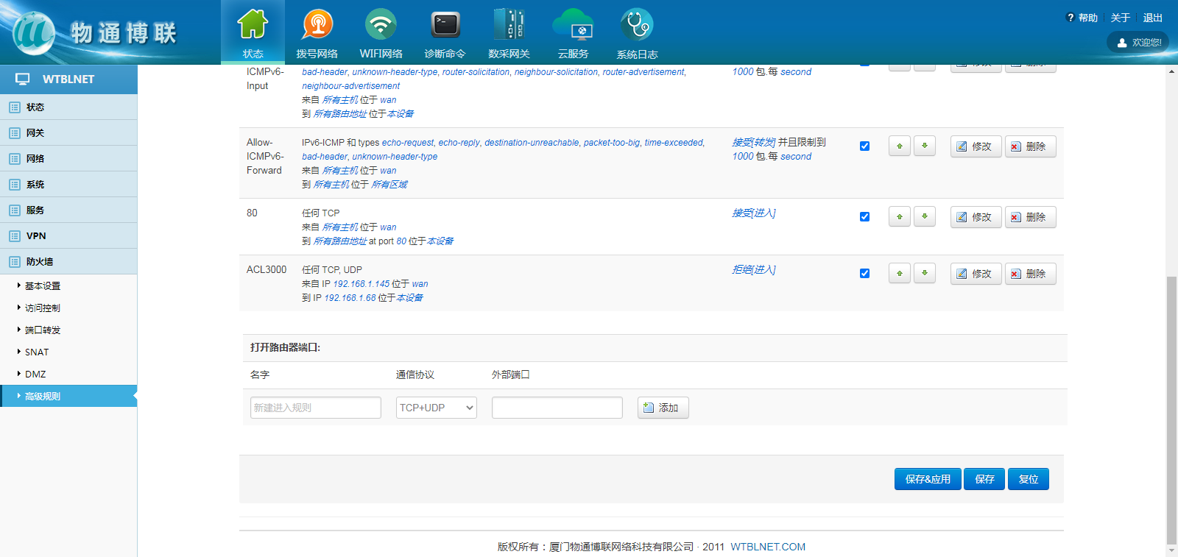The image size is (1178, 557).
Task: Click the 关于 about link
Action: click(x=1120, y=18)
